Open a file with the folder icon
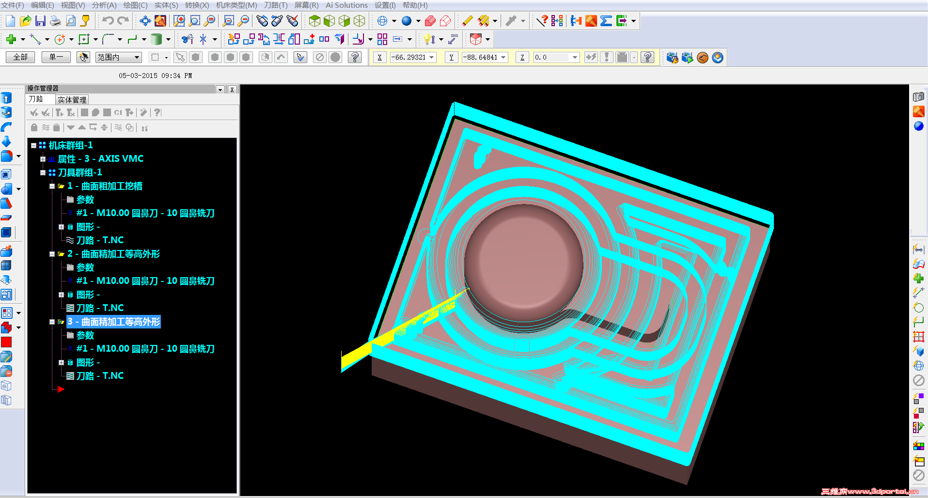Viewport: 928px width, 498px height. [26, 21]
